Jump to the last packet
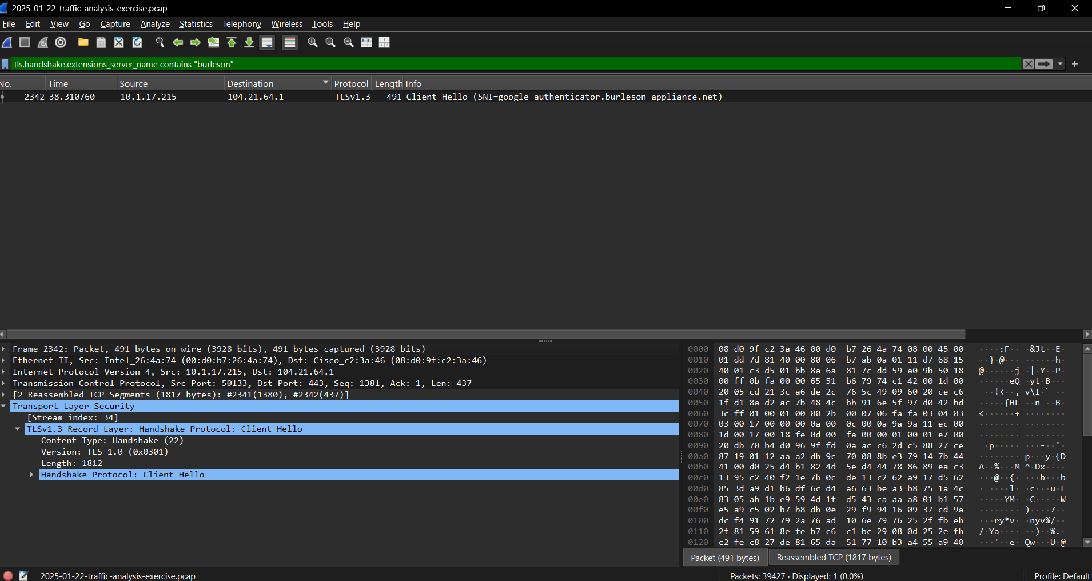 click(x=249, y=42)
